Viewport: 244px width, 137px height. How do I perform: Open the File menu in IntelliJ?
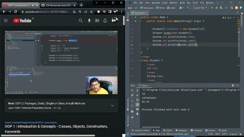point(135,3)
